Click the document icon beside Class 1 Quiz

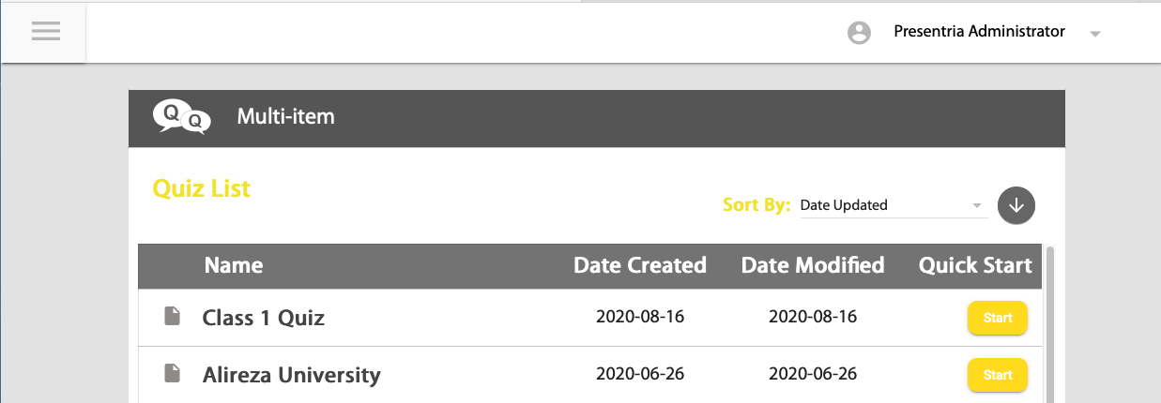click(172, 316)
